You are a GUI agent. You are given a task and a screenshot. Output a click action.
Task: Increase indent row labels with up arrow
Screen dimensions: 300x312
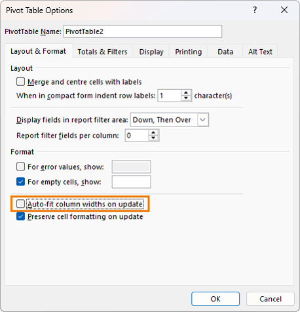click(186, 92)
